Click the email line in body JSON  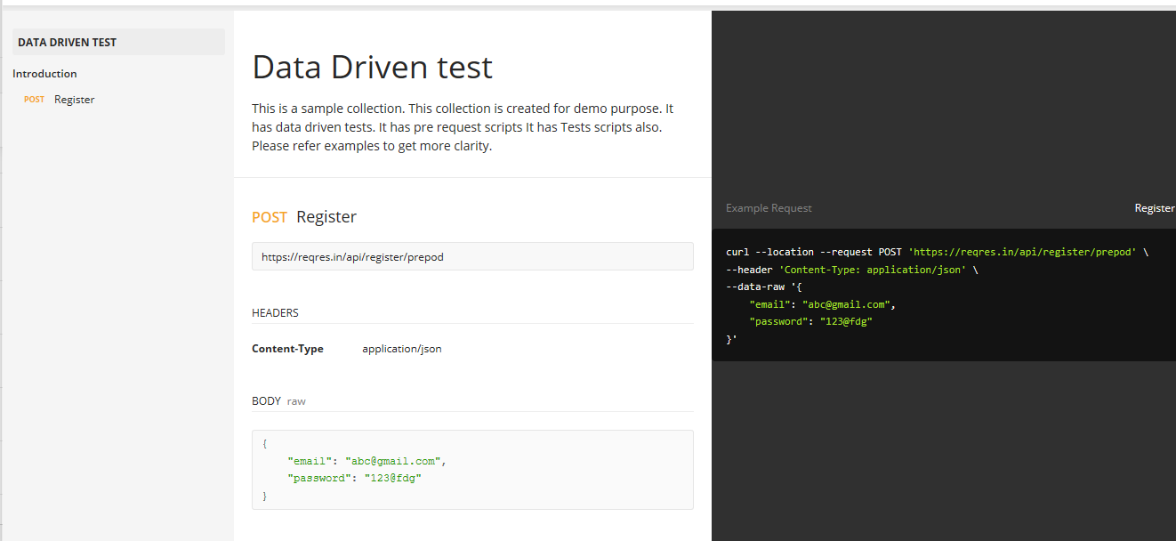point(366,461)
